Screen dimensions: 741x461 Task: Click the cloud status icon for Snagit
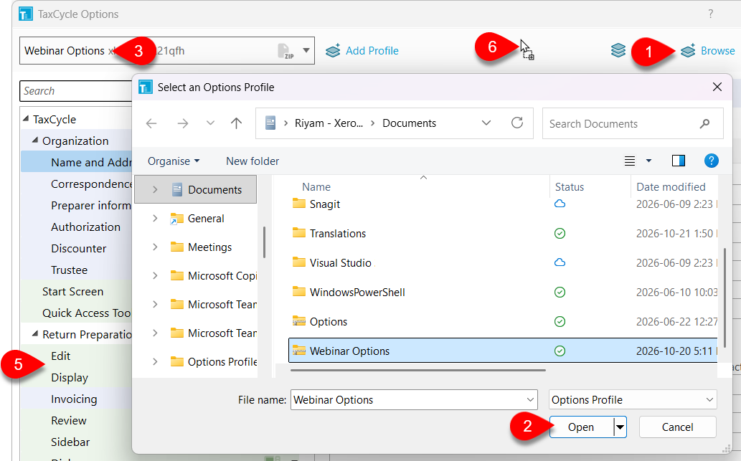click(x=560, y=204)
